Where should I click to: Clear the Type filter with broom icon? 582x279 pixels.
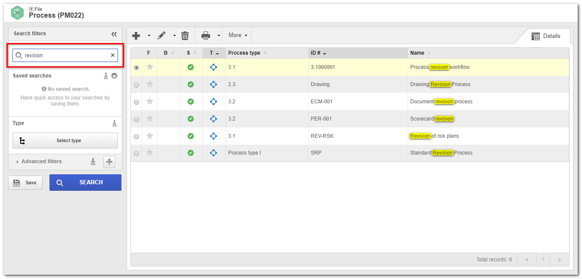tap(115, 123)
